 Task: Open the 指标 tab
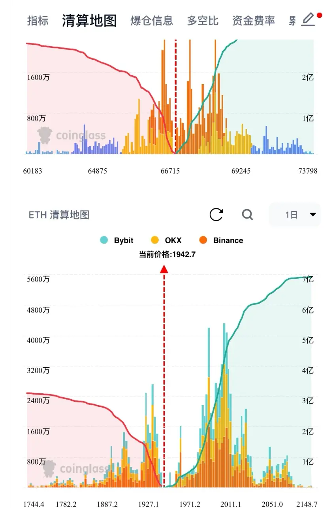38,21
